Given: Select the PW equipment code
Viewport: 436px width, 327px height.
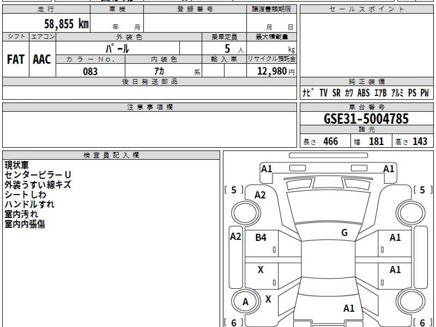Looking at the screenshot, I should [424, 93].
